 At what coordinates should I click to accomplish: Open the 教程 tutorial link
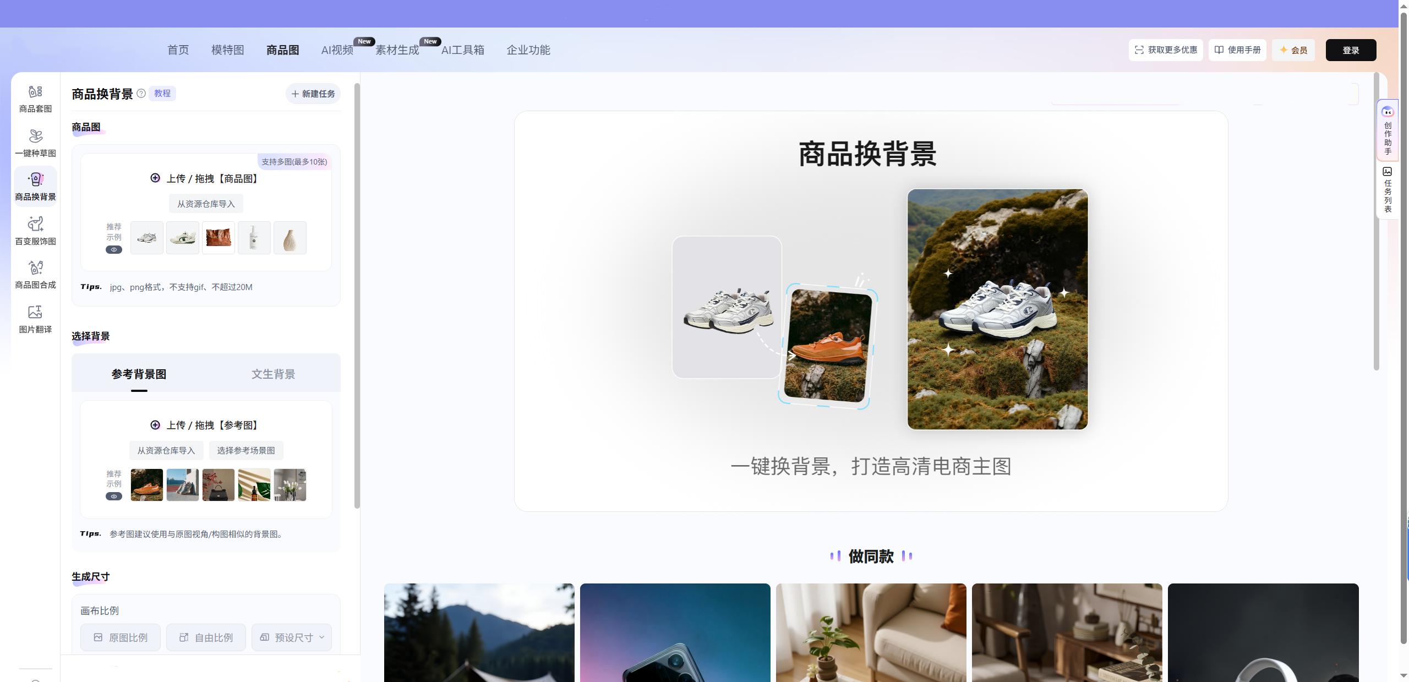click(162, 94)
